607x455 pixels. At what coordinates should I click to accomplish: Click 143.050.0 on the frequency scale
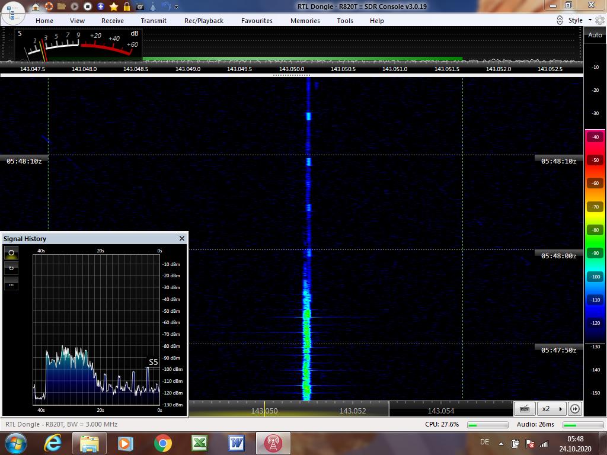pos(292,69)
